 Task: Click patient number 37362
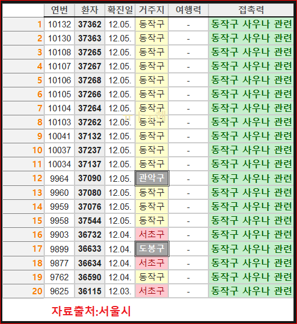point(90,24)
